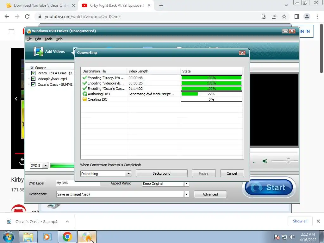This screenshot has height=243, width=324.
Task: Click the network tray icon
Action: [x=284, y=237]
